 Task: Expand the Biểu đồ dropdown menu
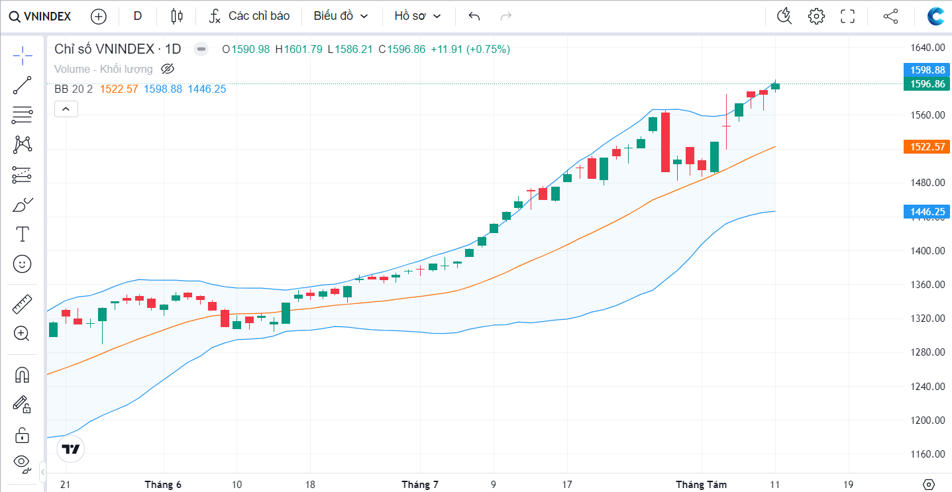(x=341, y=16)
